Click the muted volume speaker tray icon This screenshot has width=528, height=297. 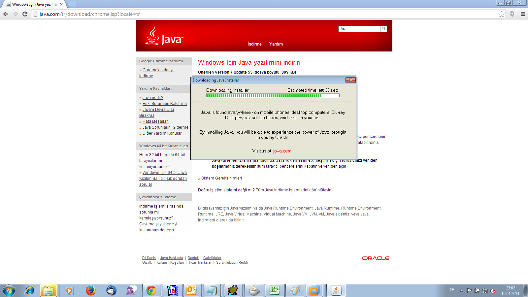[493, 291]
